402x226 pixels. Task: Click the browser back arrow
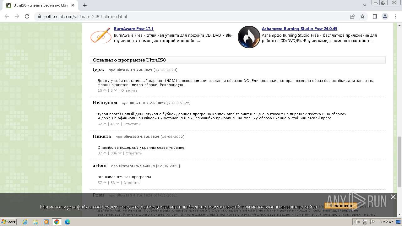click(7, 16)
